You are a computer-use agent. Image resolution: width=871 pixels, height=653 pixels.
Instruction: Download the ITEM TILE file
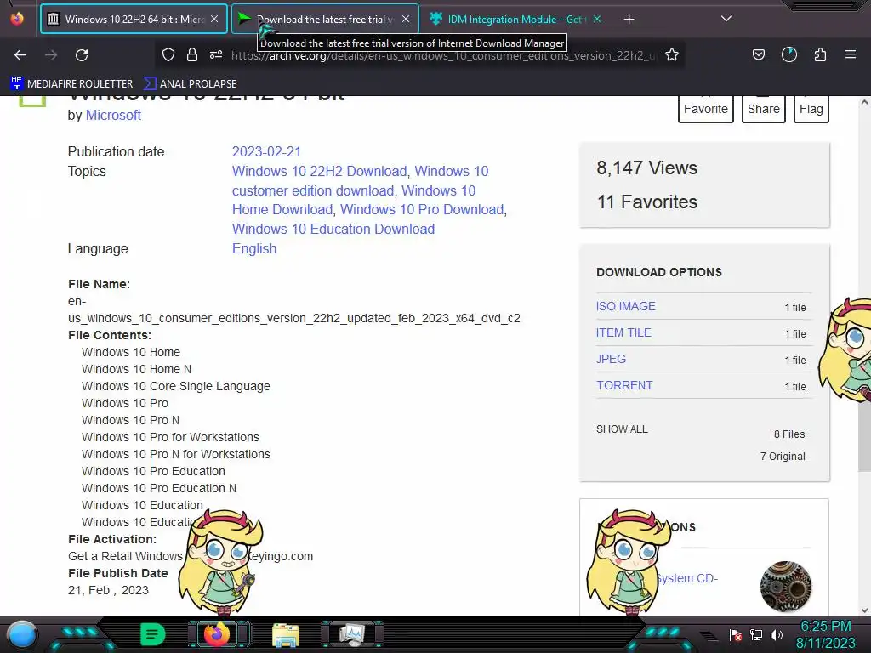(623, 332)
